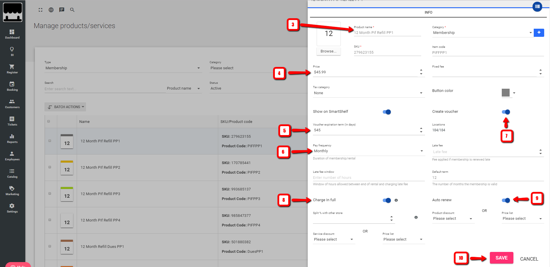550x267 pixels.
Task: Click the Product name input field
Action: (387, 33)
